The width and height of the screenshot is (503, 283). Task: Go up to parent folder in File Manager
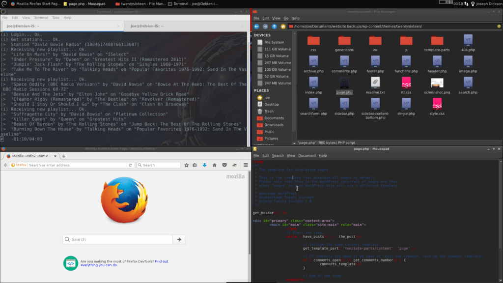(274, 27)
